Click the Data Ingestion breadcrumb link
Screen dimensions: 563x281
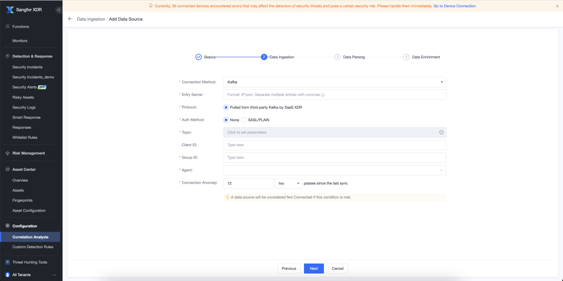click(91, 19)
